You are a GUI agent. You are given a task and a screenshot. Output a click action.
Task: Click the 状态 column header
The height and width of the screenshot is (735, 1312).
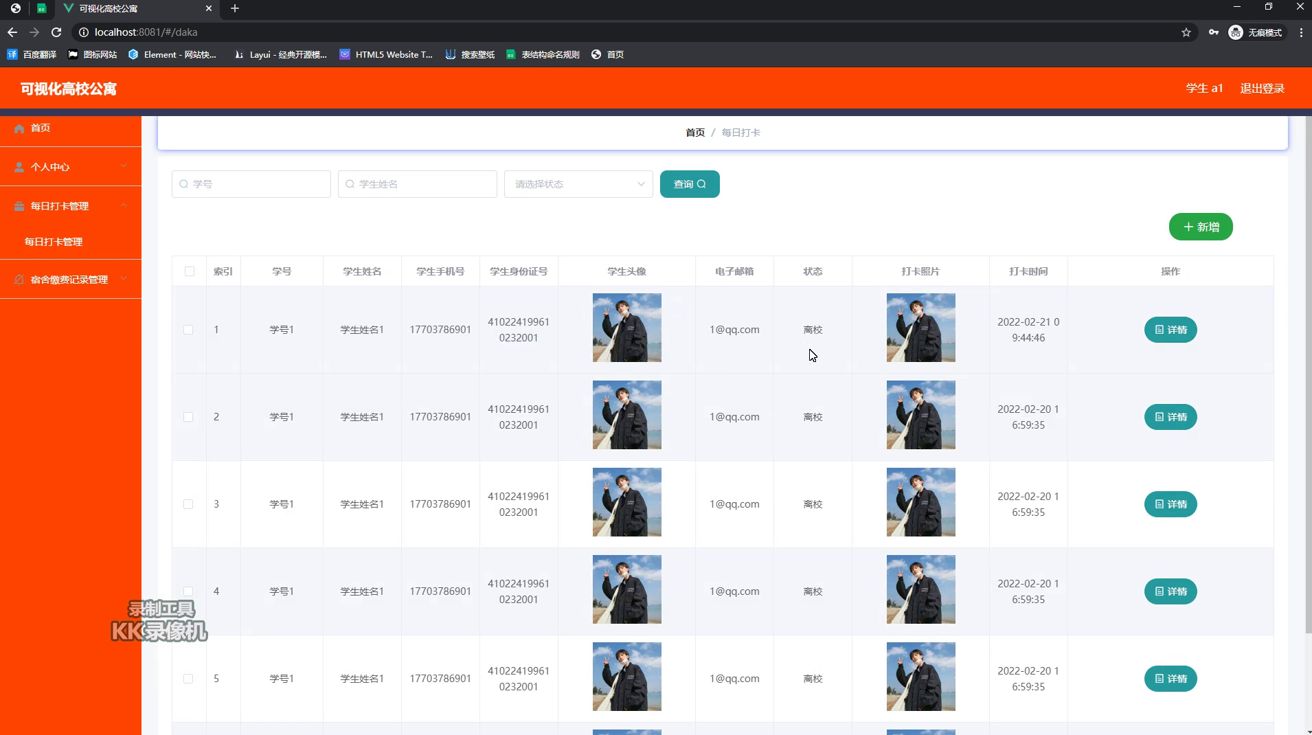point(813,271)
